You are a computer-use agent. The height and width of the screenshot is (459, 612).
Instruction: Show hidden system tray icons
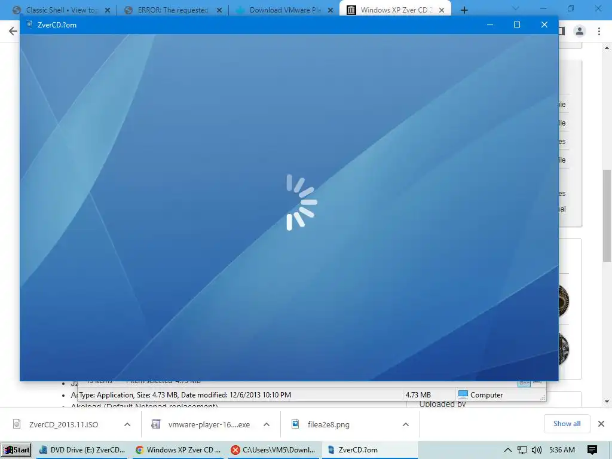[507, 450]
